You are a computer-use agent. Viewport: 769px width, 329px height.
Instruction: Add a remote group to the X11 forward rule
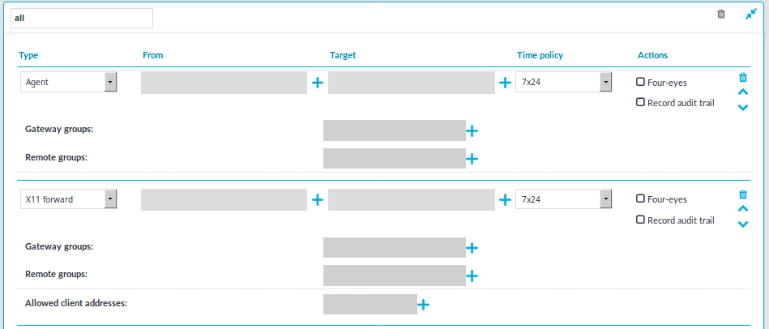[x=472, y=276]
